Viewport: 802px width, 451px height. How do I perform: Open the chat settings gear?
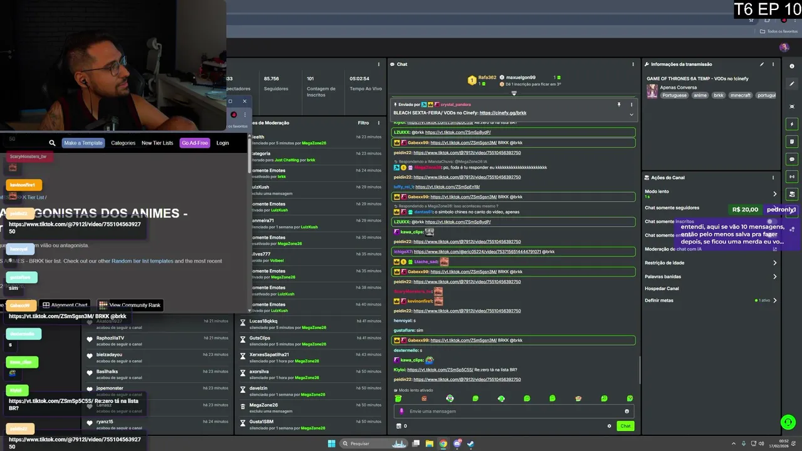point(609,426)
